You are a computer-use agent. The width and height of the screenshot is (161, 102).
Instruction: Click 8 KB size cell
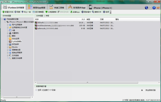tap(83, 28)
